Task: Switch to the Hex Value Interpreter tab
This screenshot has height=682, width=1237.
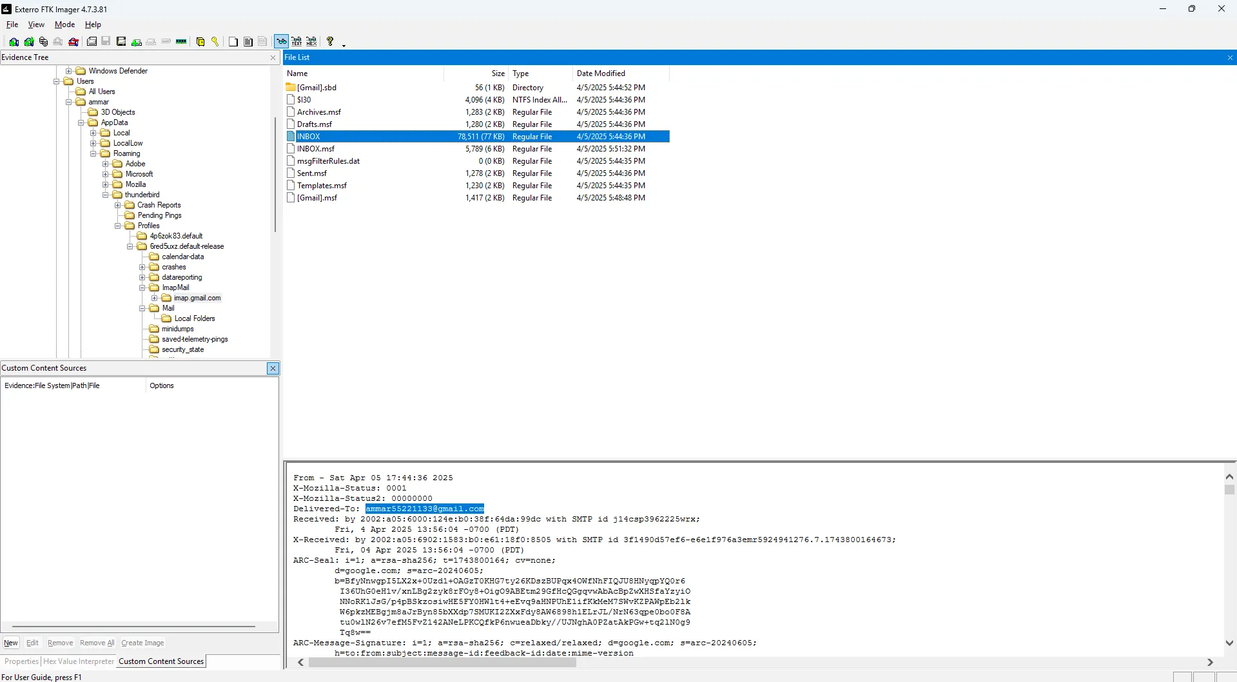Action: pyautogui.click(x=79, y=661)
